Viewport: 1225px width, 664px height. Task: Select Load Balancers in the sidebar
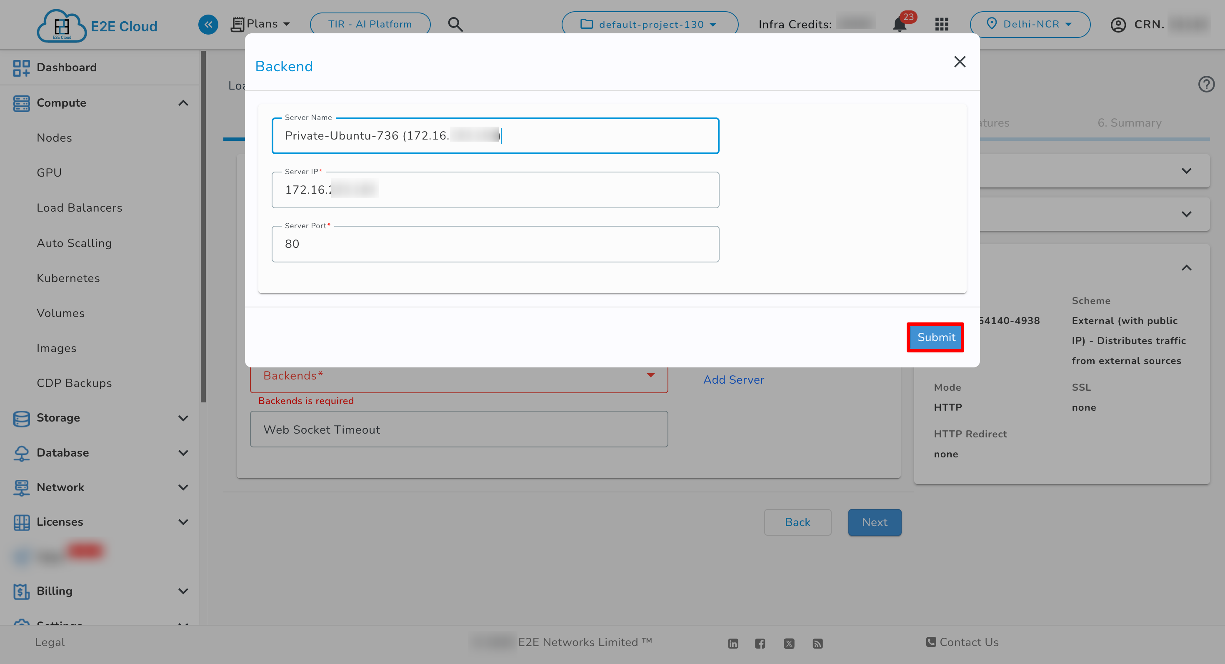80,208
